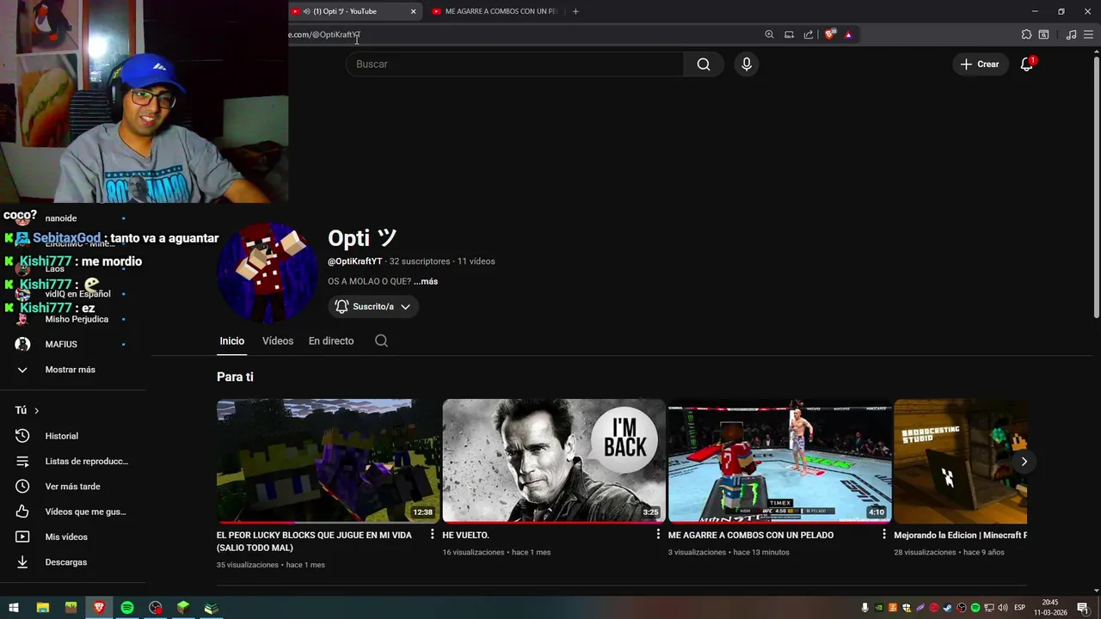
Task: Open Mejorando la Edicion video thumbnail
Action: click(961, 461)
